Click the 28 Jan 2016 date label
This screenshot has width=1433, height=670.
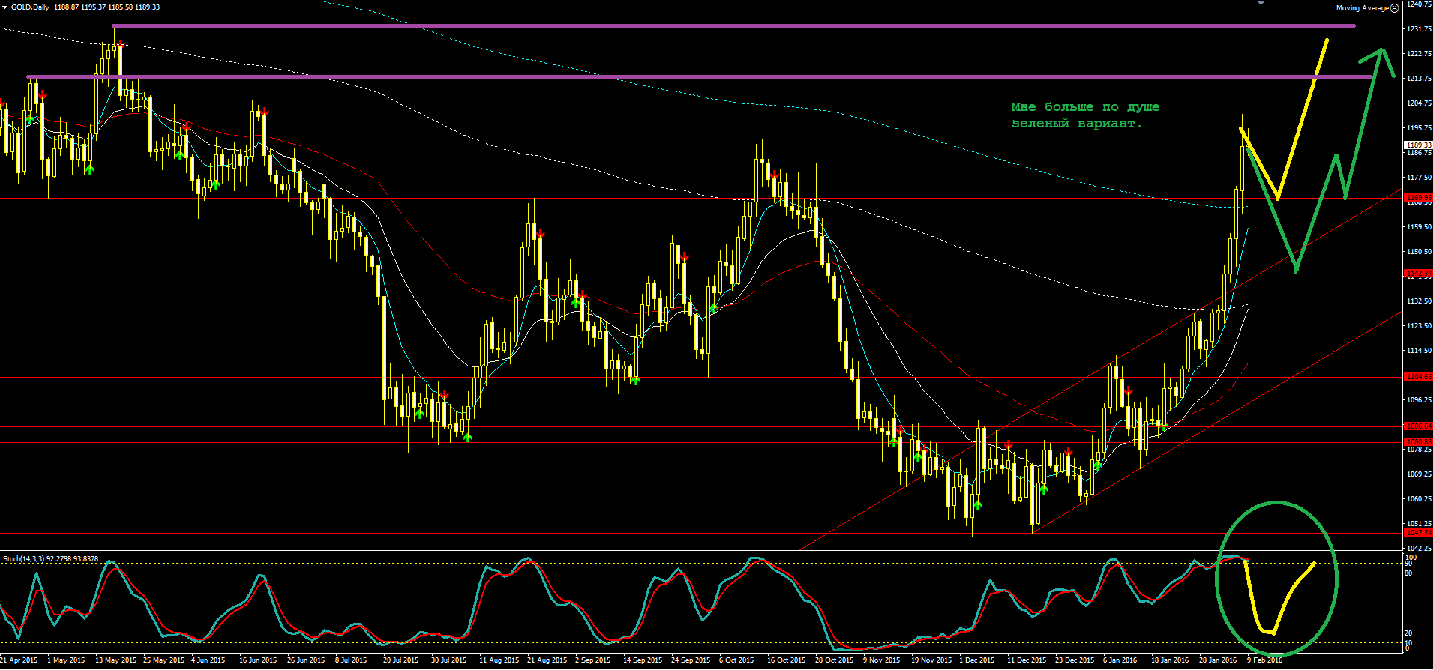pyautogui.click(x=1218, y=660)
